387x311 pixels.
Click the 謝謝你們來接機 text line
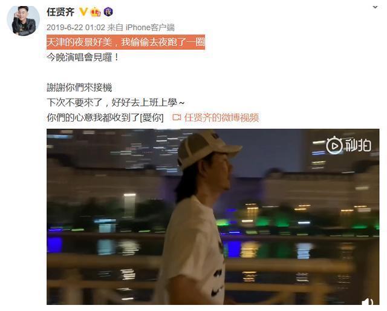79,88
